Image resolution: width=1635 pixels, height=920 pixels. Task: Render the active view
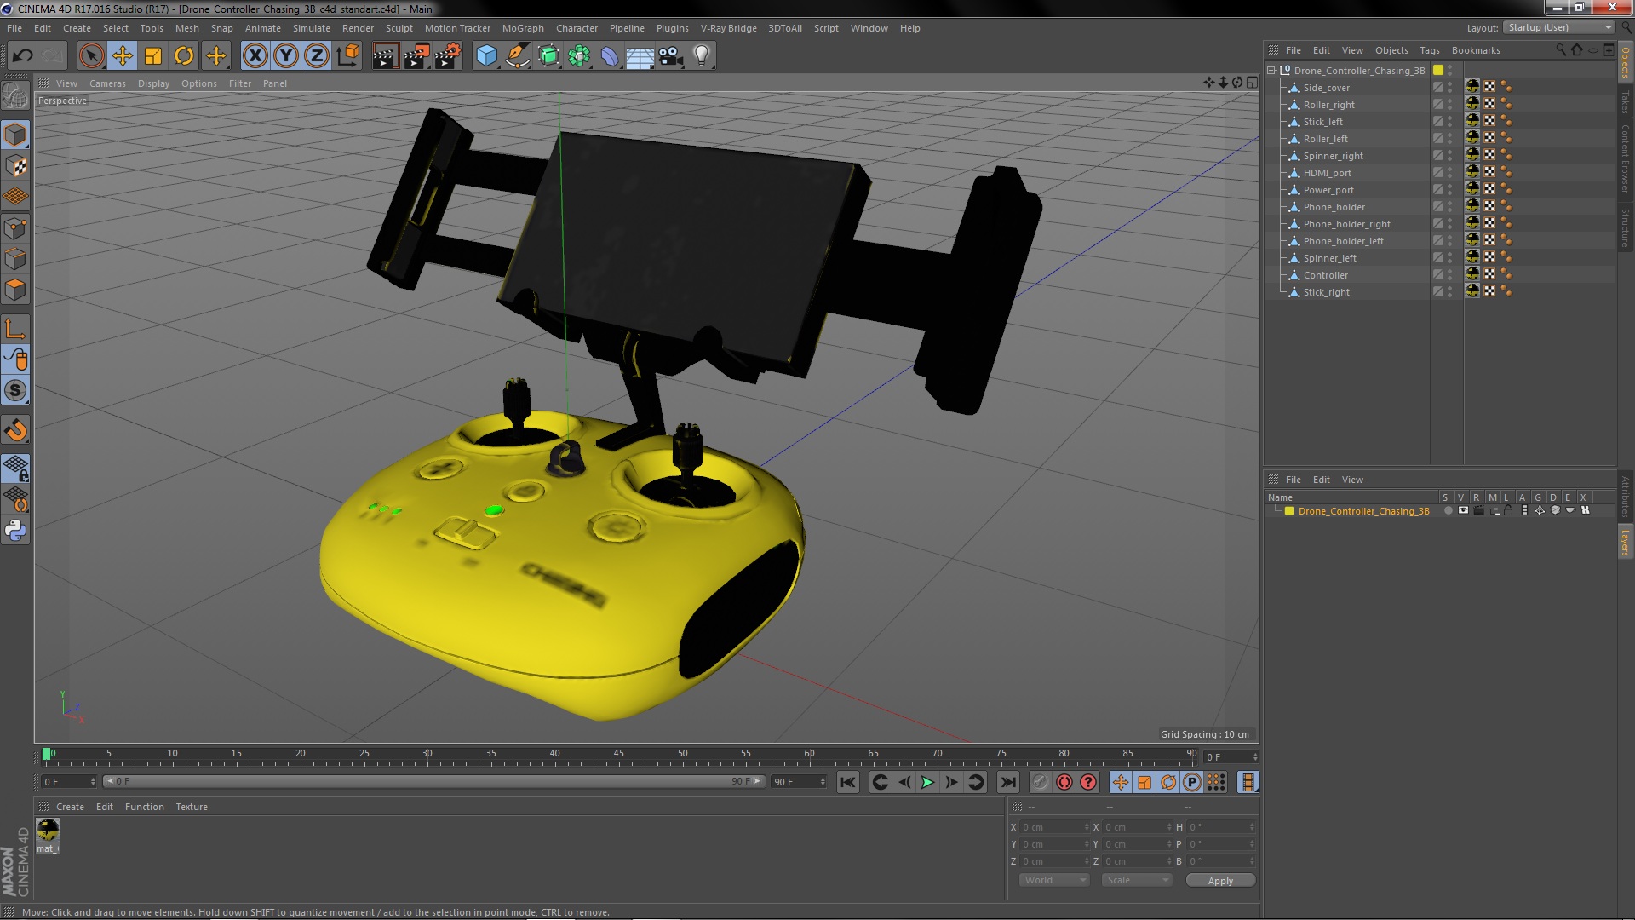384,56
